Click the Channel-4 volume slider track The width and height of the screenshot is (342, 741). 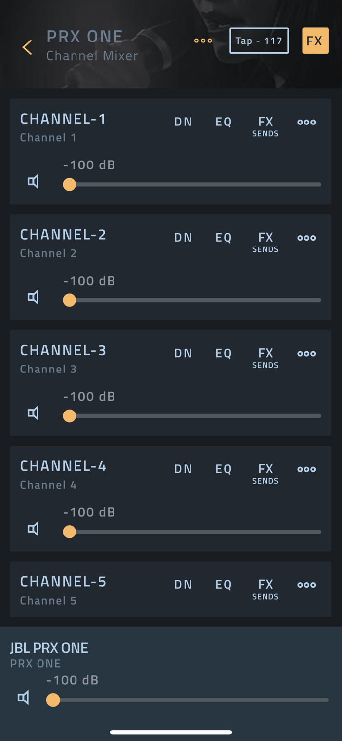point(197,532)
